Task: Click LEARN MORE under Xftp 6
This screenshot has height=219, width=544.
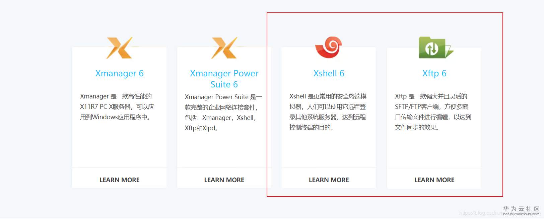Action: click(434, 180)
